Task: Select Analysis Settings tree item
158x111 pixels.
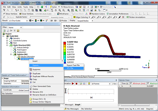Action: (23, 47)
